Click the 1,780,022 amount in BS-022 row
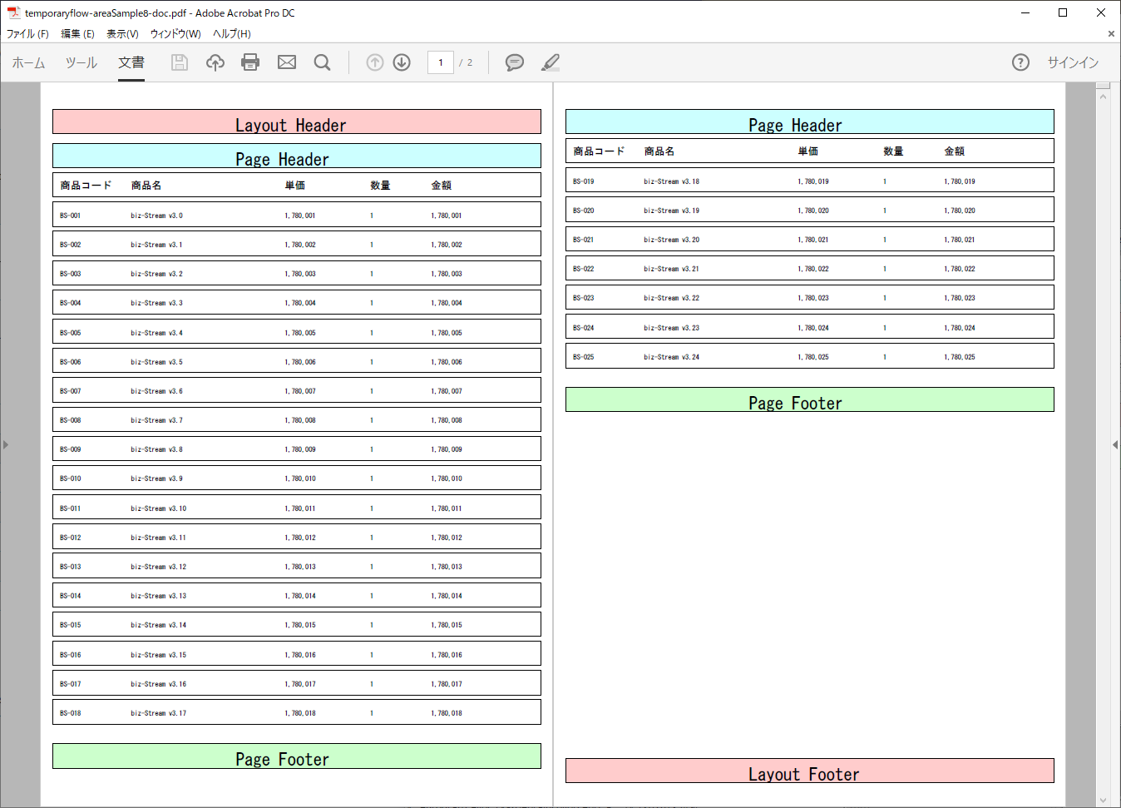 (960, 269)
